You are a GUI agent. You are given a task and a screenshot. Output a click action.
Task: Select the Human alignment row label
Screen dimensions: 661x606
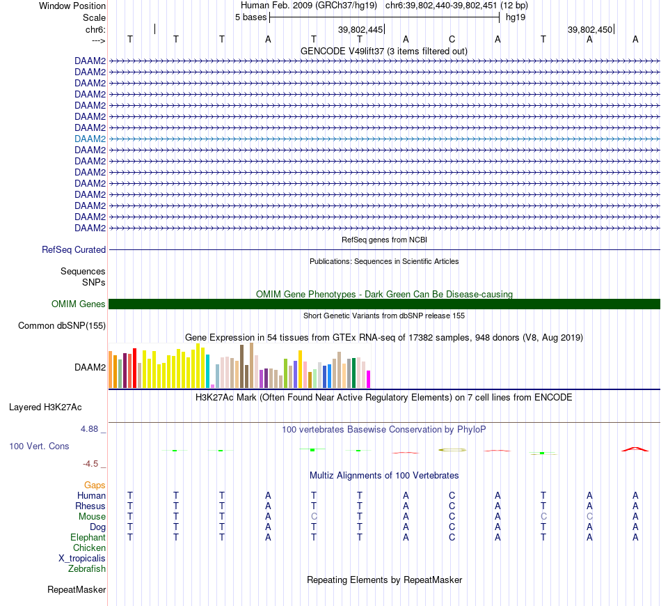(91, 495)
